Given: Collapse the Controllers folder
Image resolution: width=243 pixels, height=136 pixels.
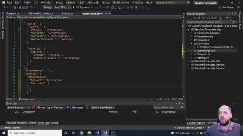Looking at the screenshot, I should [x=191, y=44].
